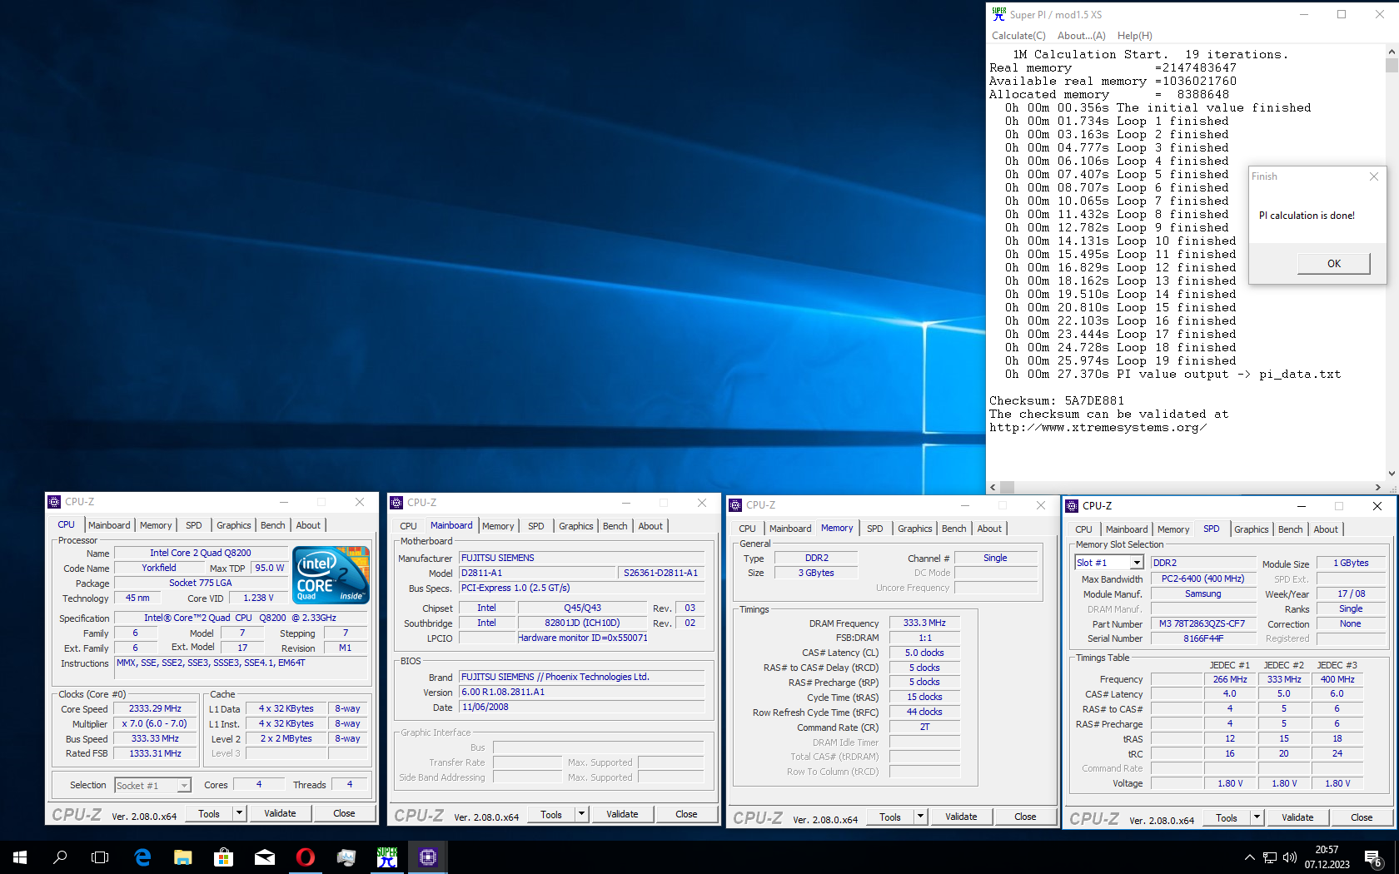Open Task View on the taskbar
1399x874 pixels.
coord(100,857)
